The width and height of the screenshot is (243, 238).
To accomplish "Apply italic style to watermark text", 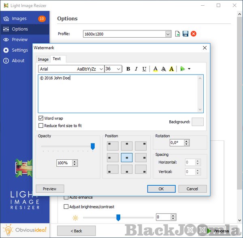I will coord(136,69).
